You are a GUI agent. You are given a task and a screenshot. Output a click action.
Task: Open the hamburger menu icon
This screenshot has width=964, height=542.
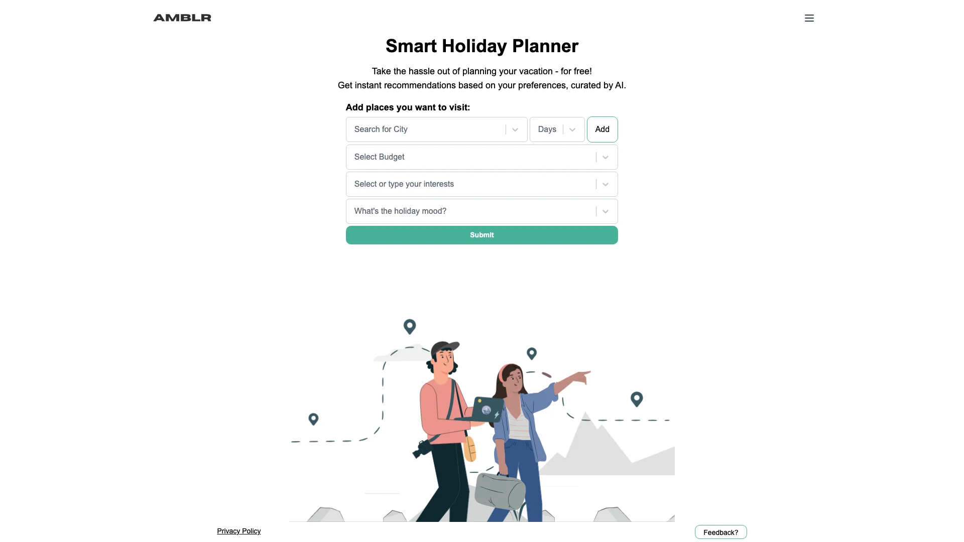click(x=809, y=18)
